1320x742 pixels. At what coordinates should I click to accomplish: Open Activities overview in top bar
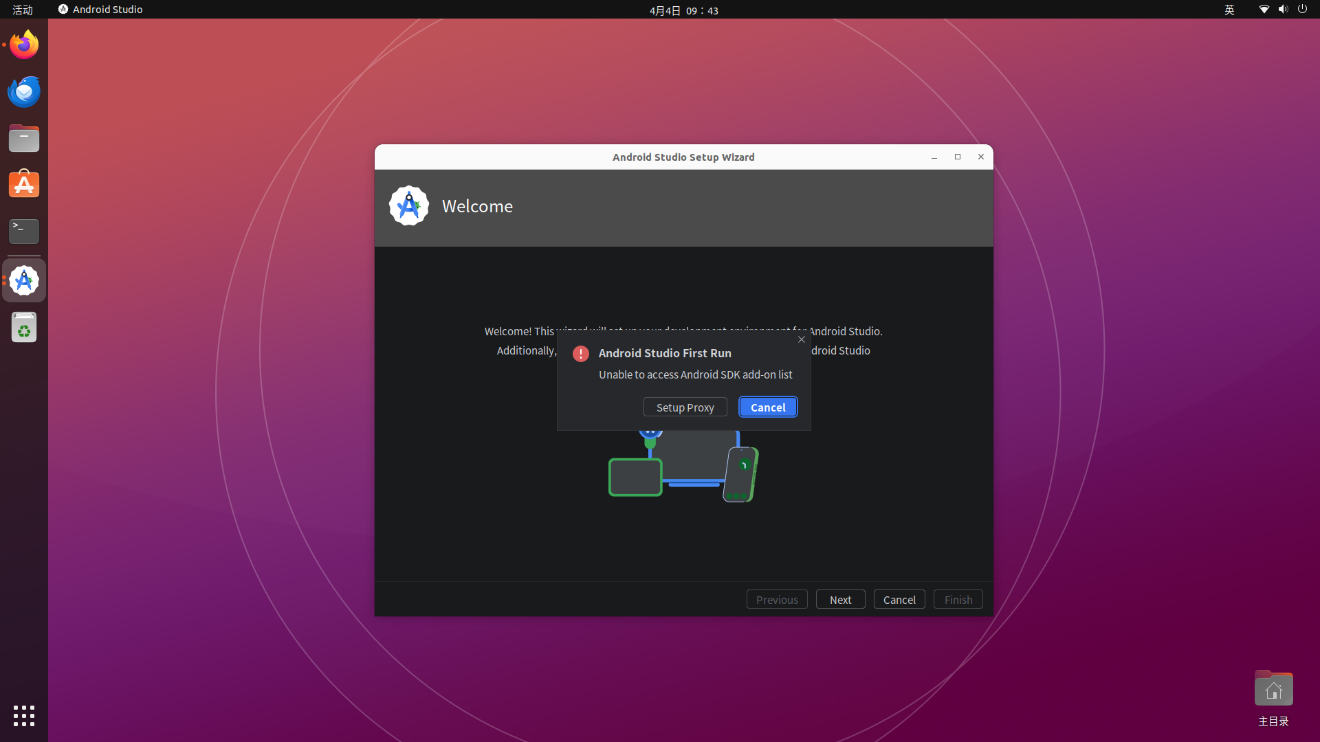23,10
